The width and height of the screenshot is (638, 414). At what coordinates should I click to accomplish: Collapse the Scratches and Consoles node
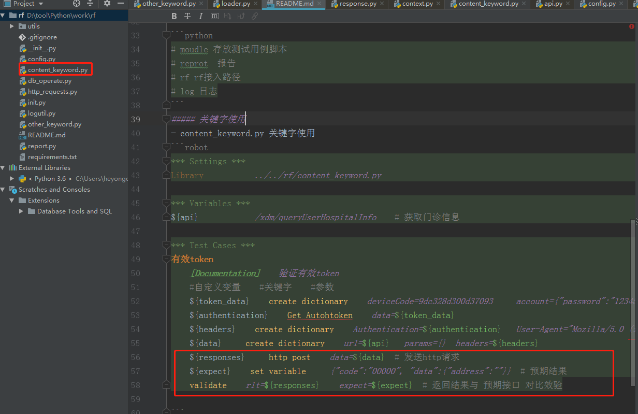click(x=4, y=190)
